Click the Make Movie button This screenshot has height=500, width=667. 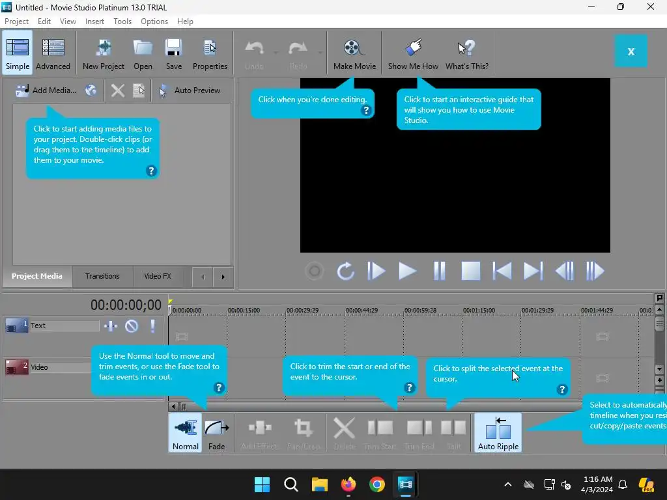click(x=354, y=53)
